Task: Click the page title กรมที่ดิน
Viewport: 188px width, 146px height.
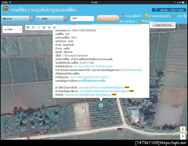Action: click(x=18, y=10)
